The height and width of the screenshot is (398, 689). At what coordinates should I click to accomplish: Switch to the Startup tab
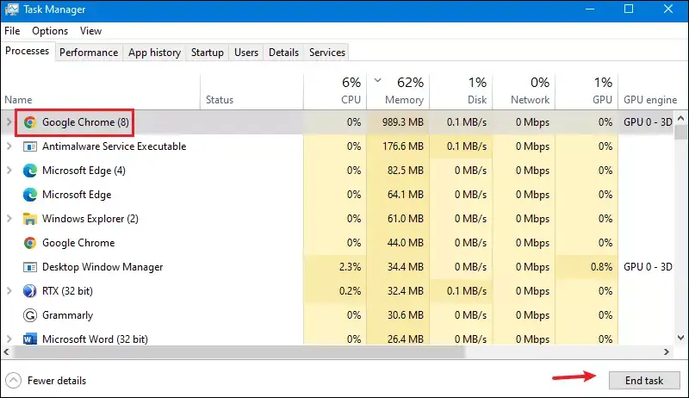208,53
